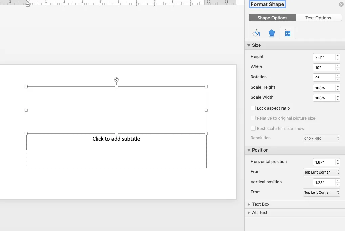This screenshot has height=231, width=345.
Task: Increase Scale Height with stepper up arrow
Action: tap(338, 86)
